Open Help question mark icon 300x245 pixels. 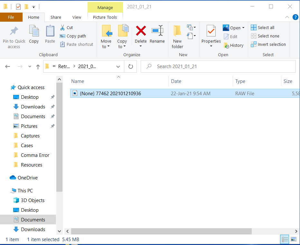[x=295, y=17]
